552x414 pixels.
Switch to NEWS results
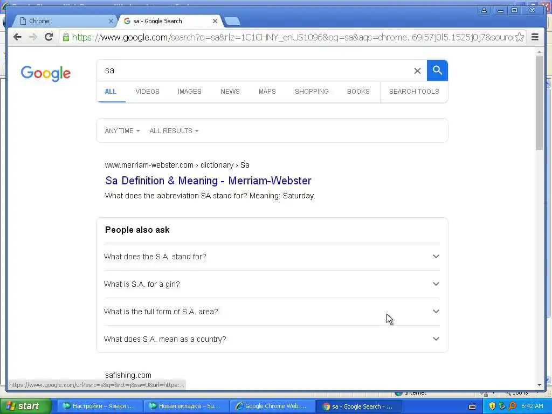(230, 92)
